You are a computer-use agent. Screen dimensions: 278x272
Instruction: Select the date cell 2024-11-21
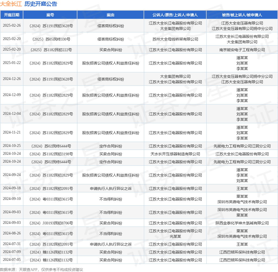12,132
